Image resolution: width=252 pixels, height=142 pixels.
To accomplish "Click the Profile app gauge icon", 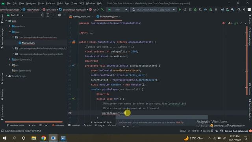I will 206,9.
